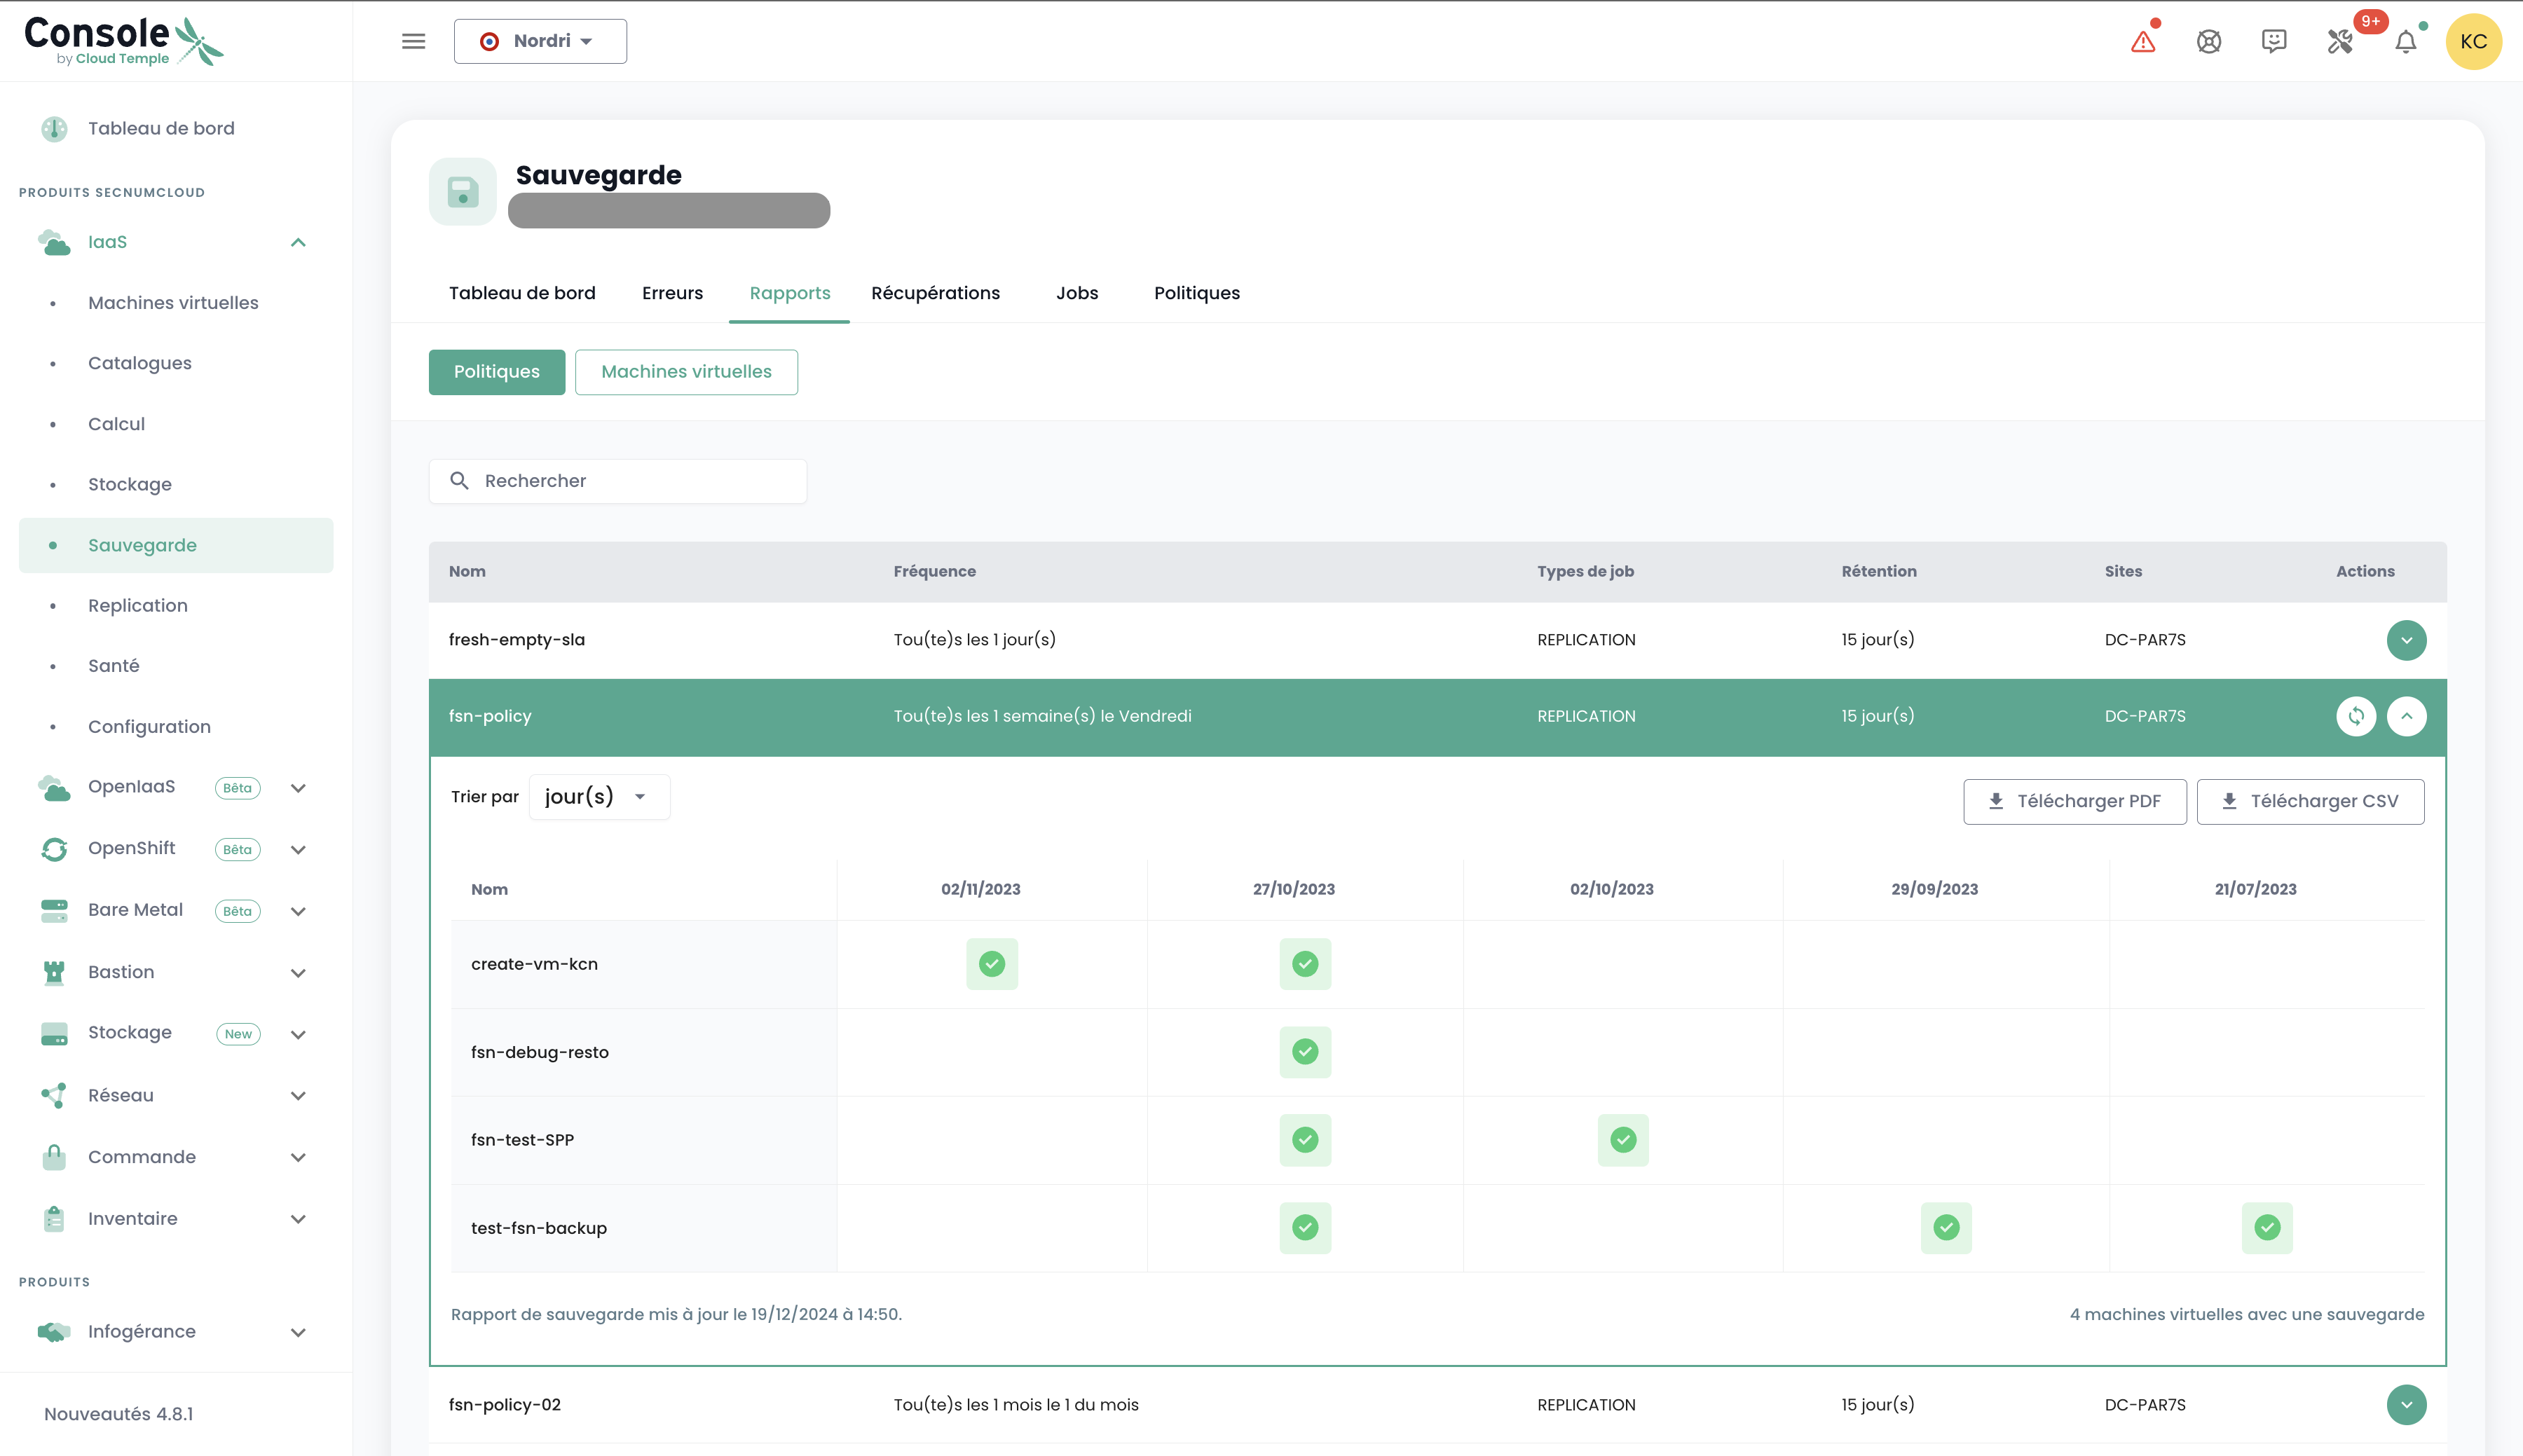Screen dimensions: 2523x1456
Task: Open the Jobs tab
Action: pyautogui.click(x=1076, y=293)
